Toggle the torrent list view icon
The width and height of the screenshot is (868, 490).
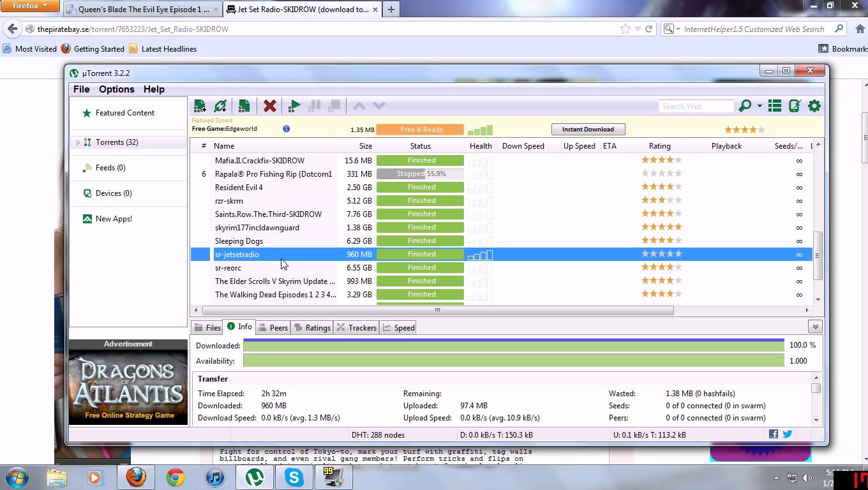pos(775,106)
